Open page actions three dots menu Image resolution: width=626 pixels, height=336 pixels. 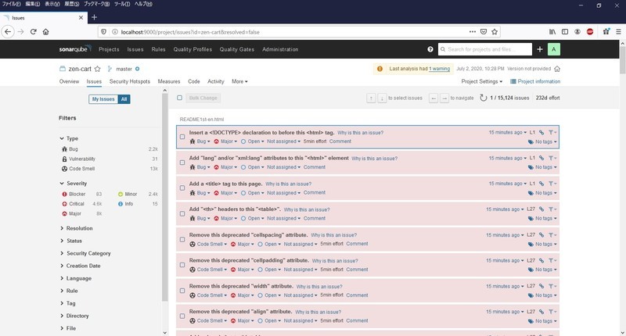473,31
